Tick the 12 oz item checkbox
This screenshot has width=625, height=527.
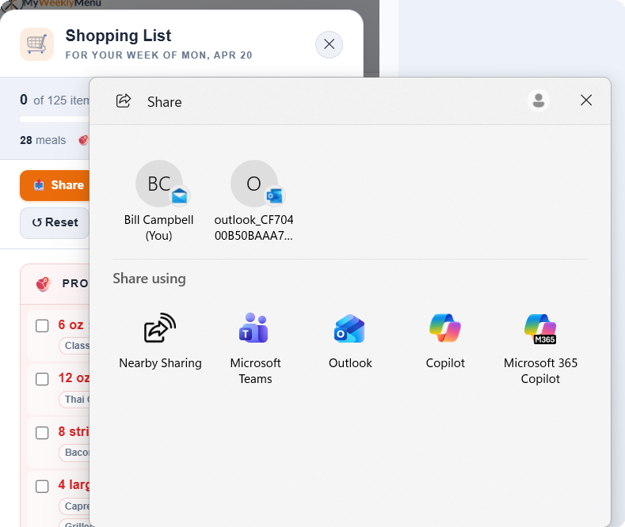(42, 379)
